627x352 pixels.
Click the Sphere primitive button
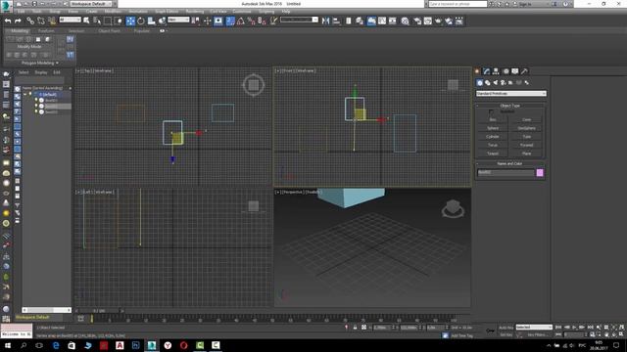coord(493,128)
